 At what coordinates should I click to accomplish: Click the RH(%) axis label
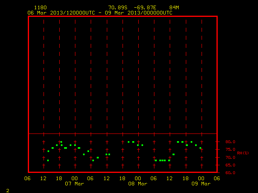(x=243, y=153)
